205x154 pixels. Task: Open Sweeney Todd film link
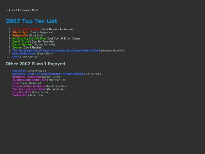point(48,74)
